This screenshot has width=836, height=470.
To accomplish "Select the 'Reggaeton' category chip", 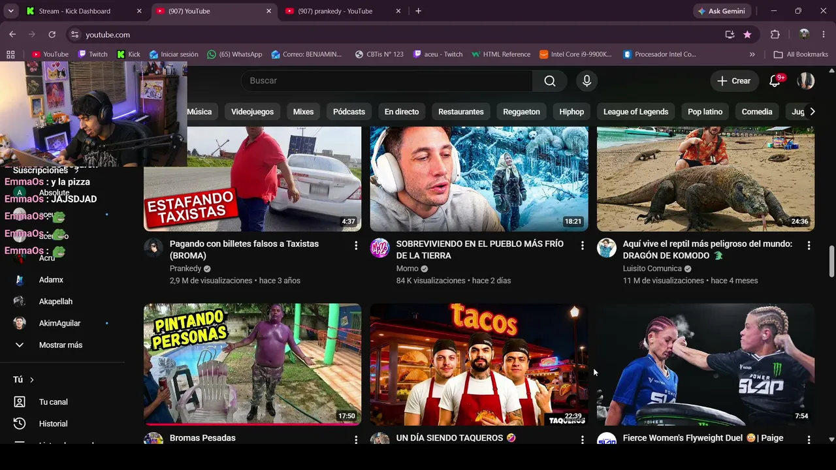I will click(x=522, y=112).
